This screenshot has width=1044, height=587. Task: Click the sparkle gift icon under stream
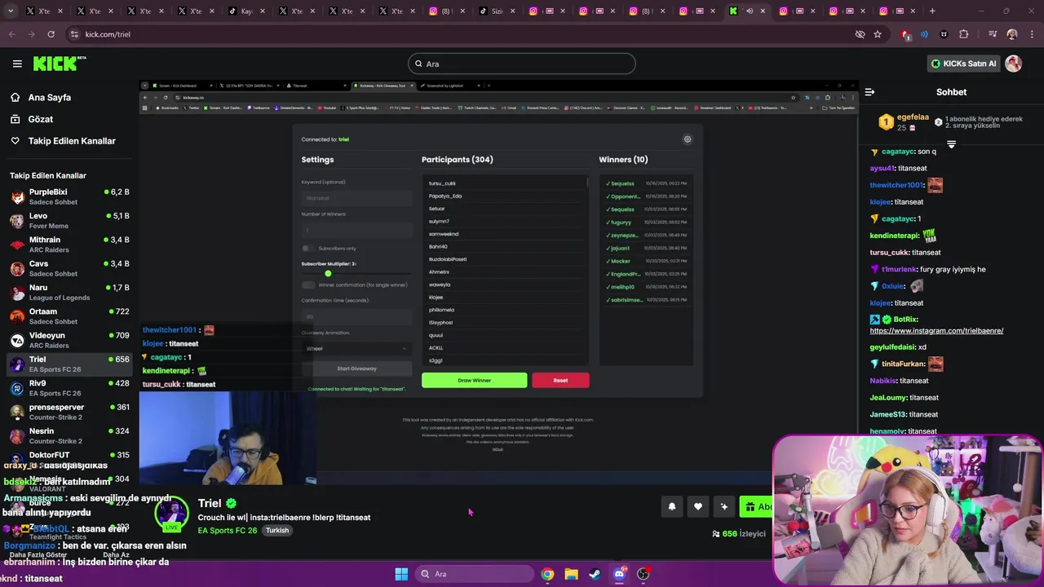coord(724,507)
